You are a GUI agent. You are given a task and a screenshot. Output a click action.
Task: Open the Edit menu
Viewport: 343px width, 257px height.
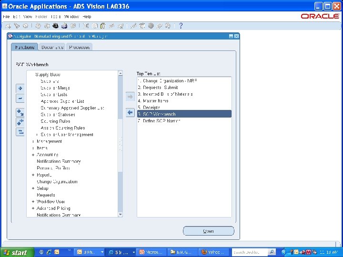[x=16, y=17]
